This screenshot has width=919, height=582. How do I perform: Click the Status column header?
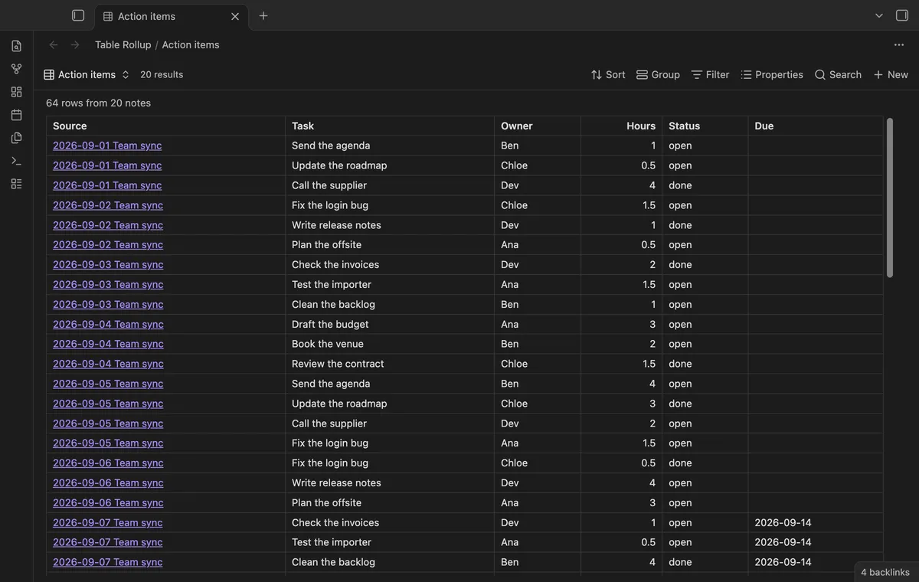tap(705, 126)
